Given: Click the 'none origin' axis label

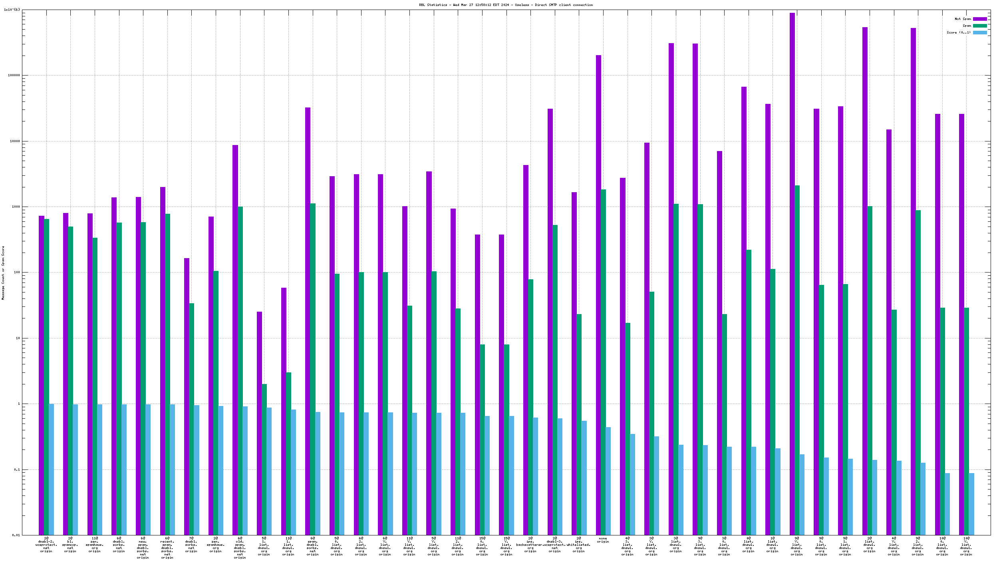Looking at the screenshot, I should tap(603, 540).
